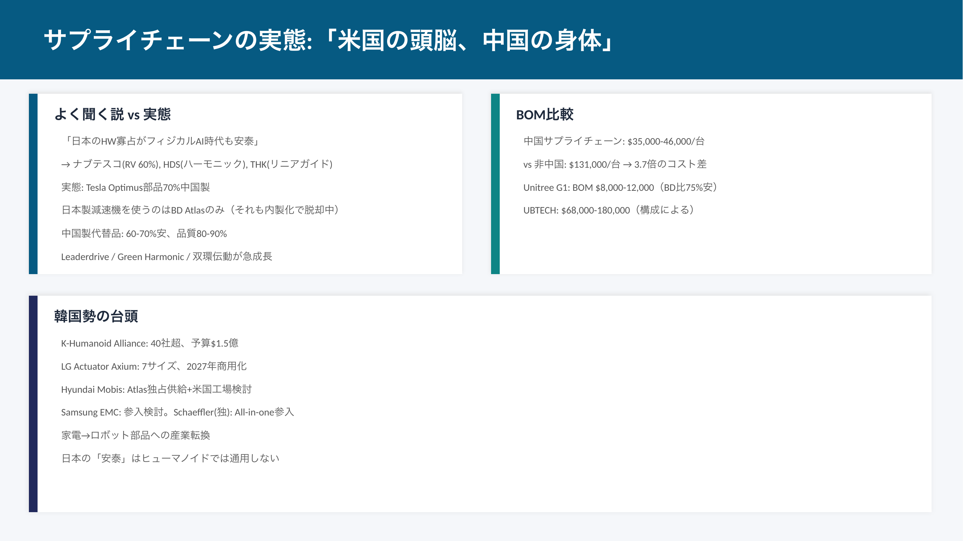Click the Hyundai Mobis: Atlas独占供給 line
The image size is (963, 541).
pos(156,390)
